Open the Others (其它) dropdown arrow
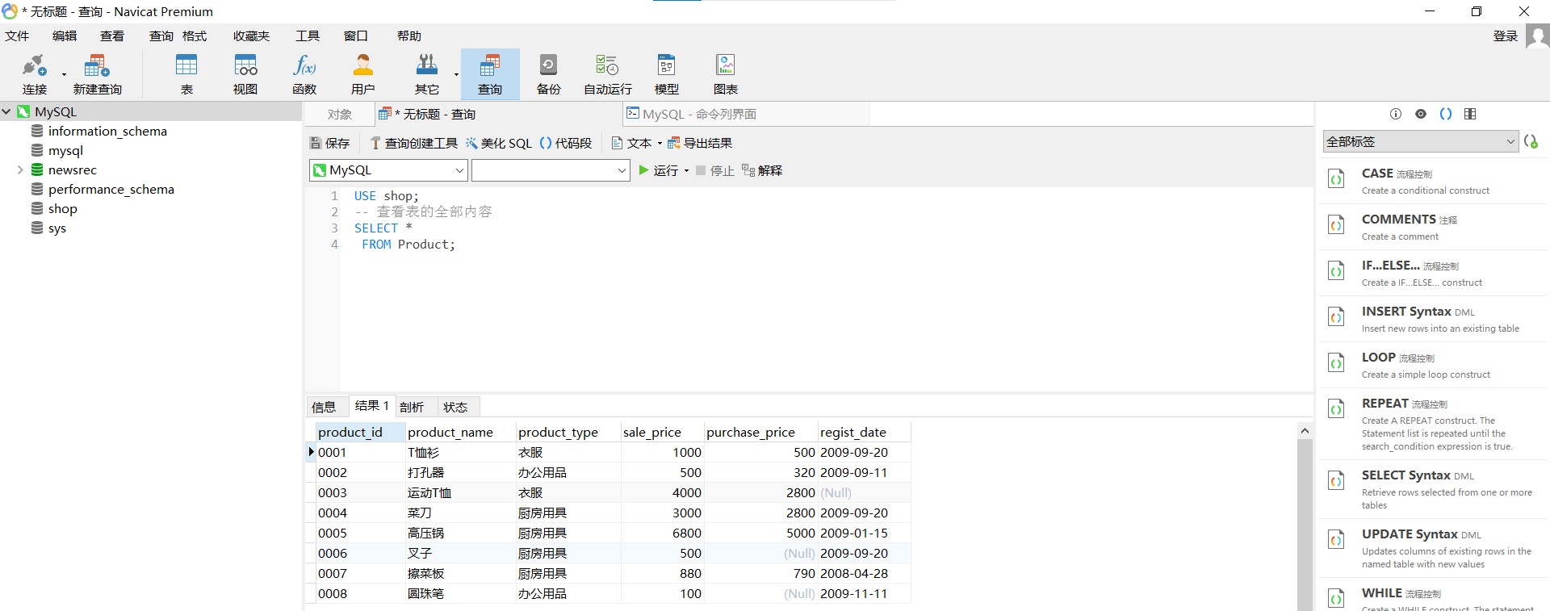 [x=456, y=74]
